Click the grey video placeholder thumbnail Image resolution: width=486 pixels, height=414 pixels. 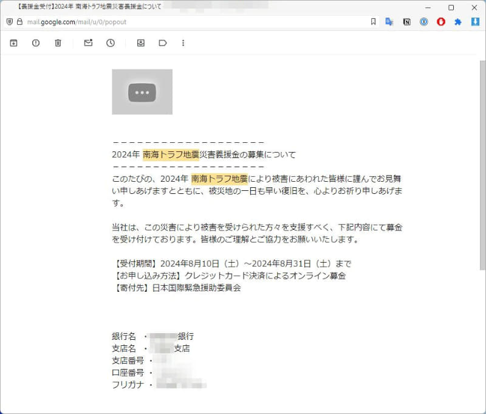pyautogui.click(x=142, y=92)
